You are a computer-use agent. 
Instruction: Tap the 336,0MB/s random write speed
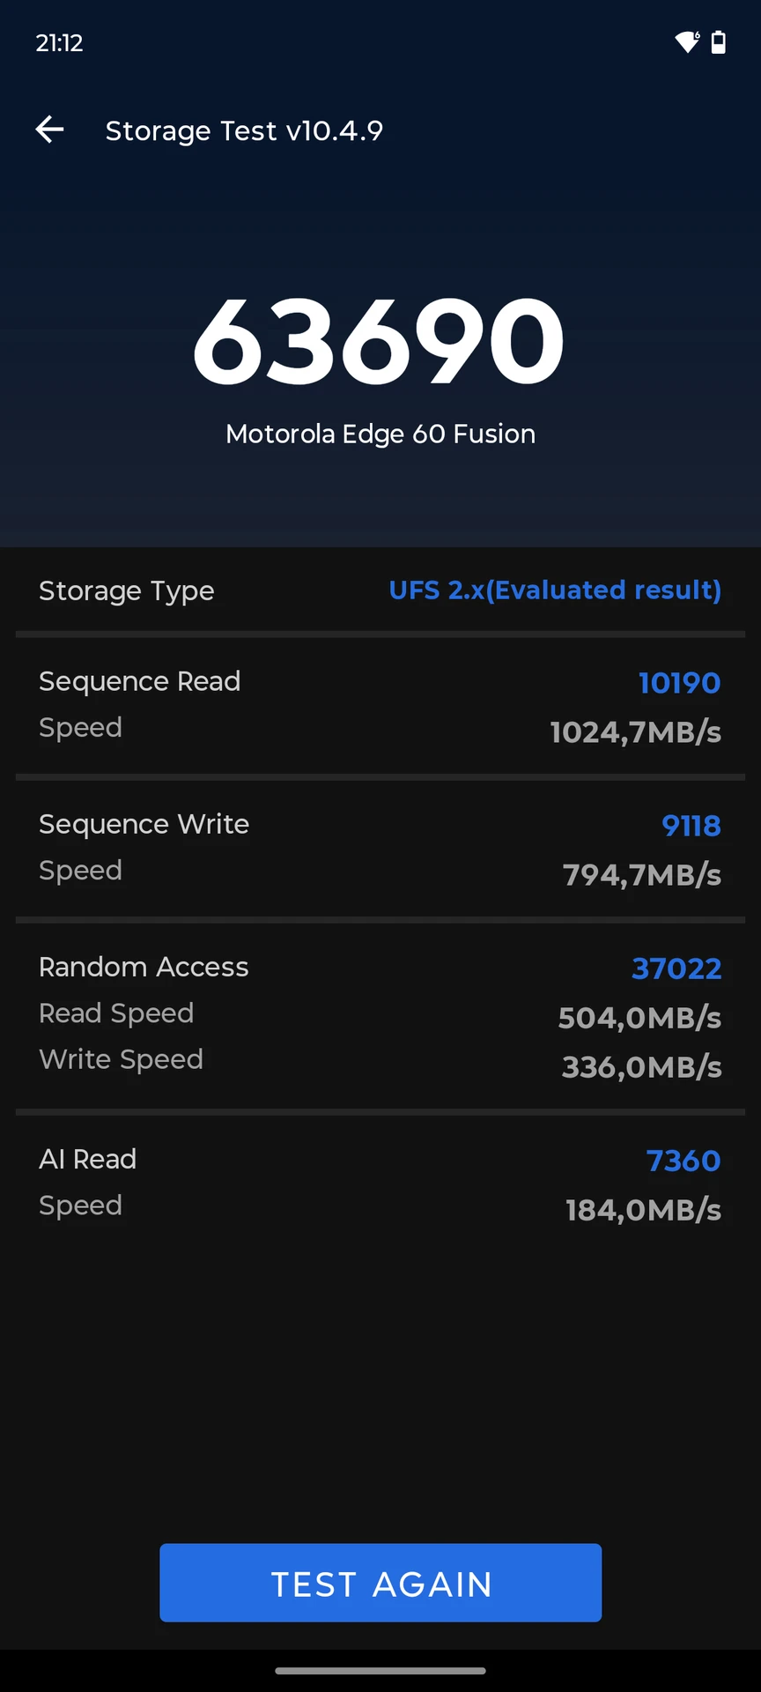[x=642, y=1067]
